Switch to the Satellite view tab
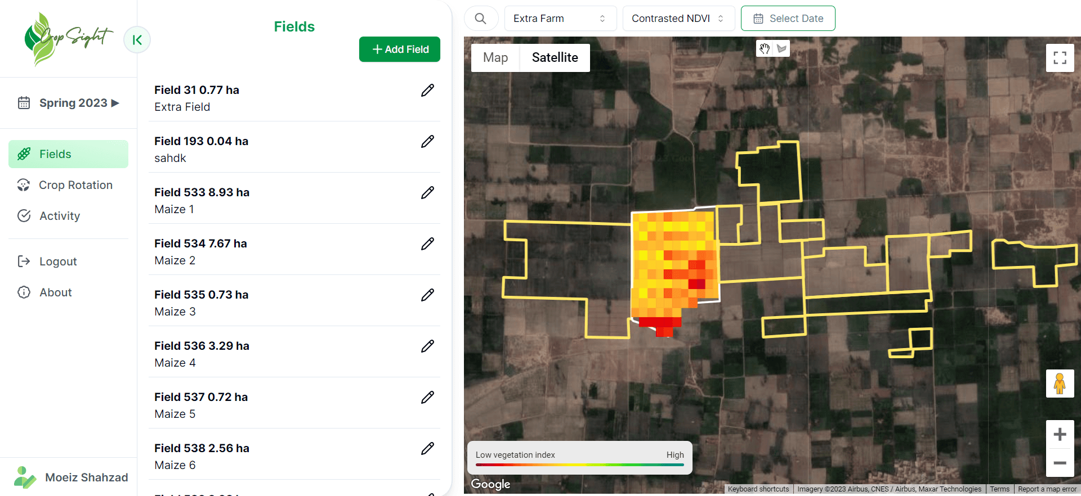This screenshot has height=496, width=1081. coord(555,58)
